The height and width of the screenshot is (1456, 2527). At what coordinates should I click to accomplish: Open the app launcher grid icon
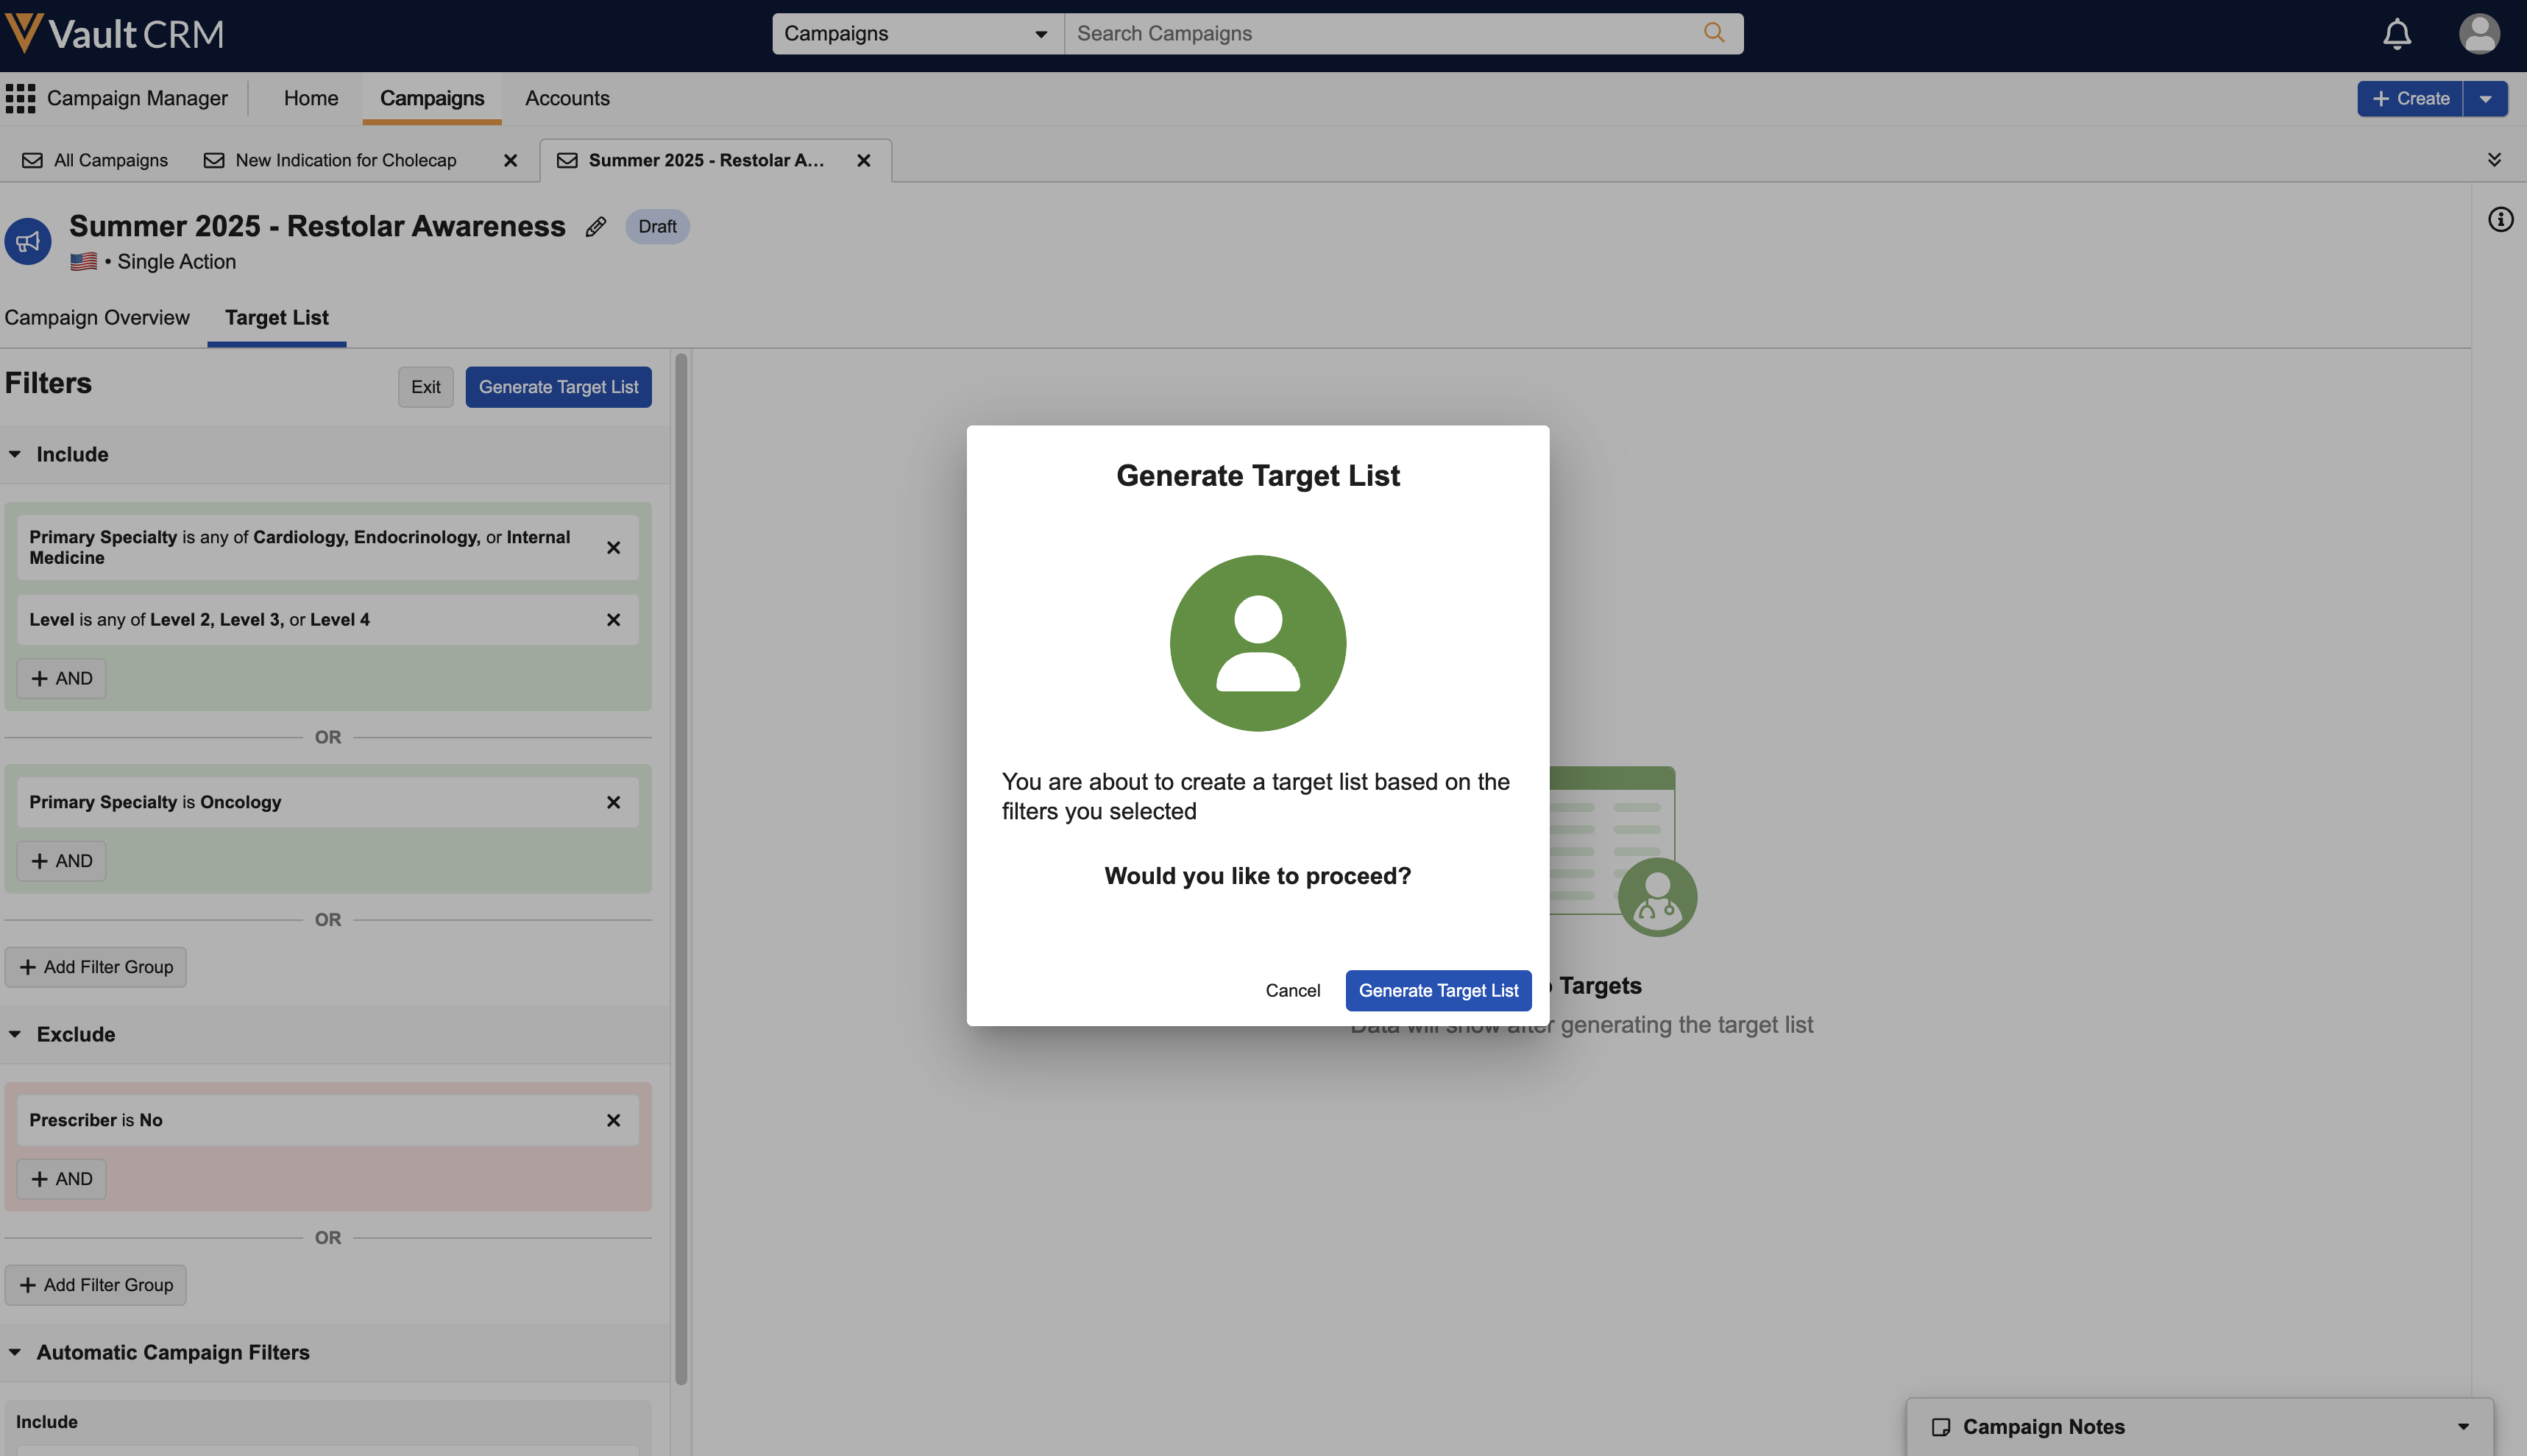tap(20, 98)
